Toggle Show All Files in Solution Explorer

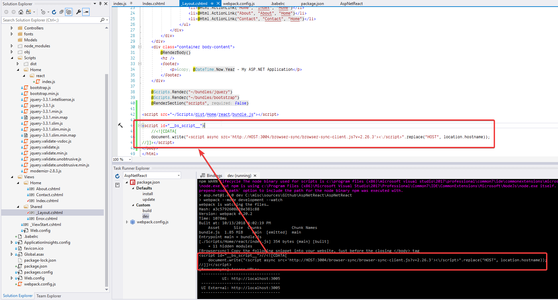tap(69, 12)
